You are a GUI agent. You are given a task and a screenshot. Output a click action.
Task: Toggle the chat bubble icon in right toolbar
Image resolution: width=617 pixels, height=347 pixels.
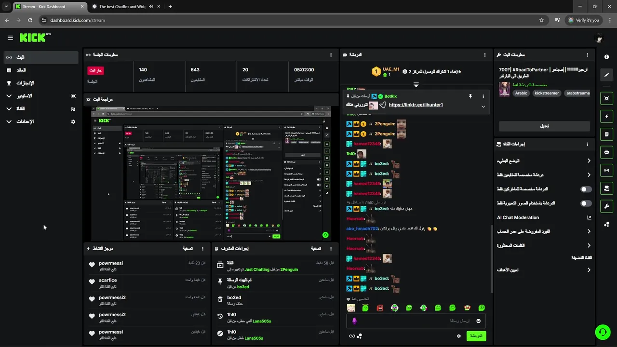(606, 152)
